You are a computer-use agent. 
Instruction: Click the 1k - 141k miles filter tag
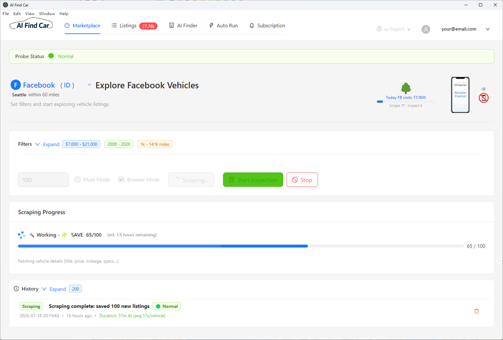pos(155,144)
